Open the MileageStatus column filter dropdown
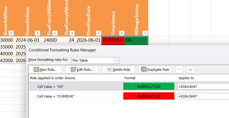 145,33
